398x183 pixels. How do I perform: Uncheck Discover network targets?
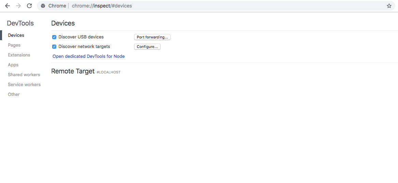coord(54,47)
